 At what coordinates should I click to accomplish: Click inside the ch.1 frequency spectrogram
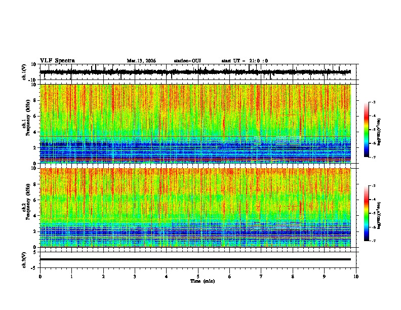pos(195,124)
